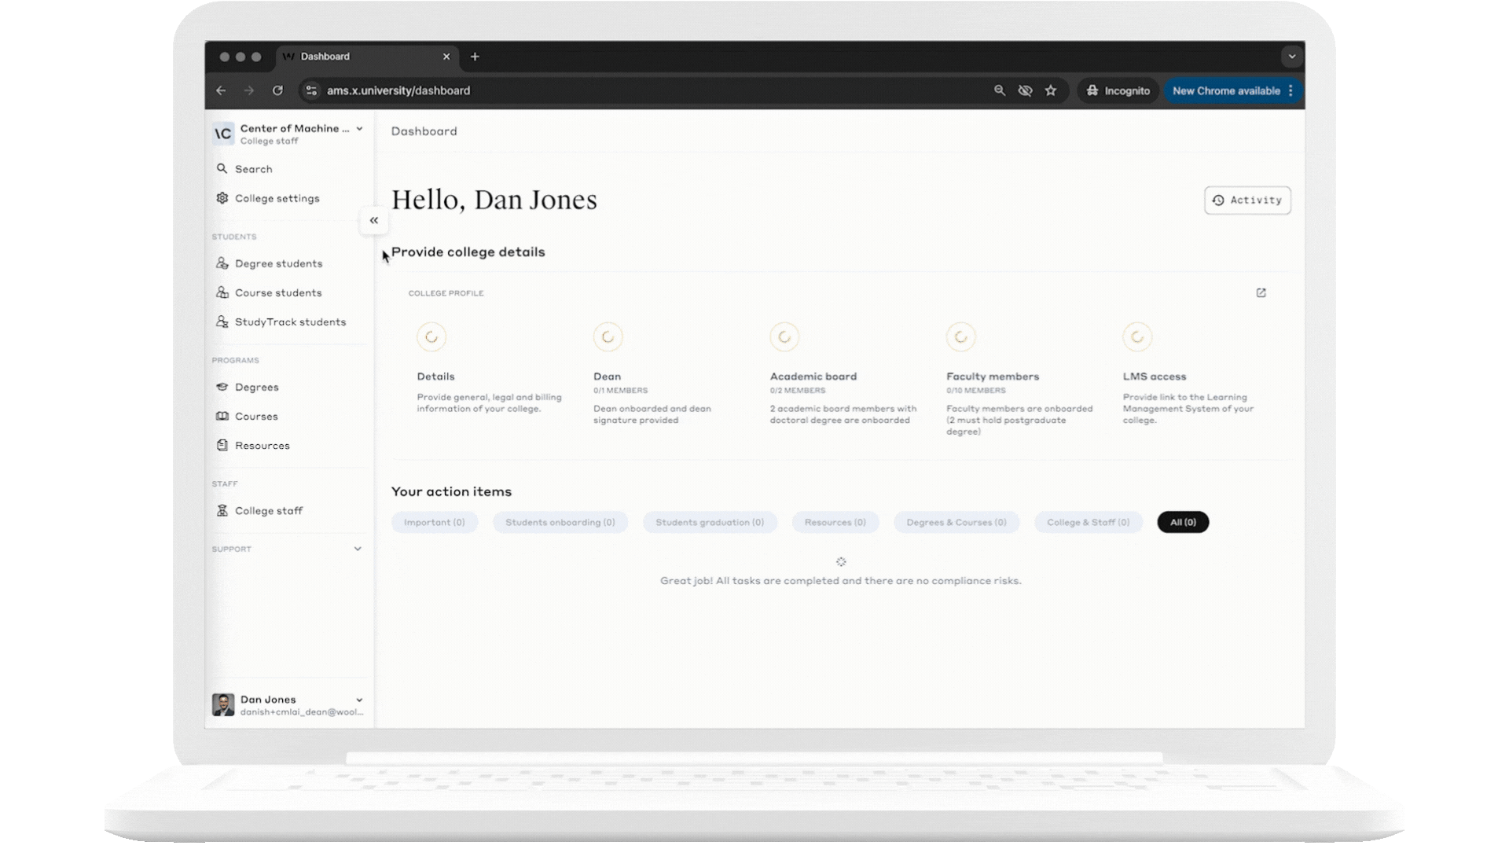Open College staff under Staff
The height and width of the screenshot is (849, 1509).
[269, 510]
